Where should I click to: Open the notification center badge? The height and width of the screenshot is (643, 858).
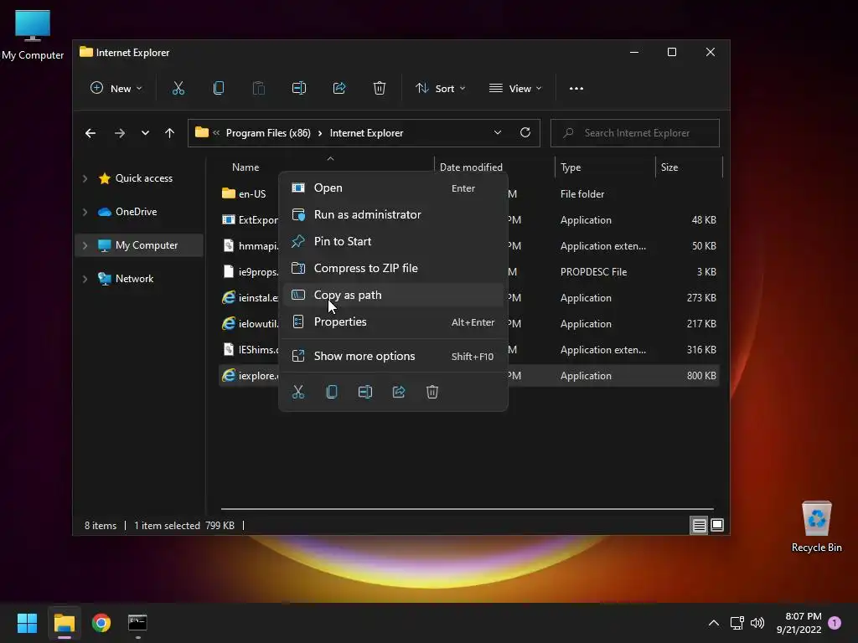pyautogui.click(x=835, y=623)
